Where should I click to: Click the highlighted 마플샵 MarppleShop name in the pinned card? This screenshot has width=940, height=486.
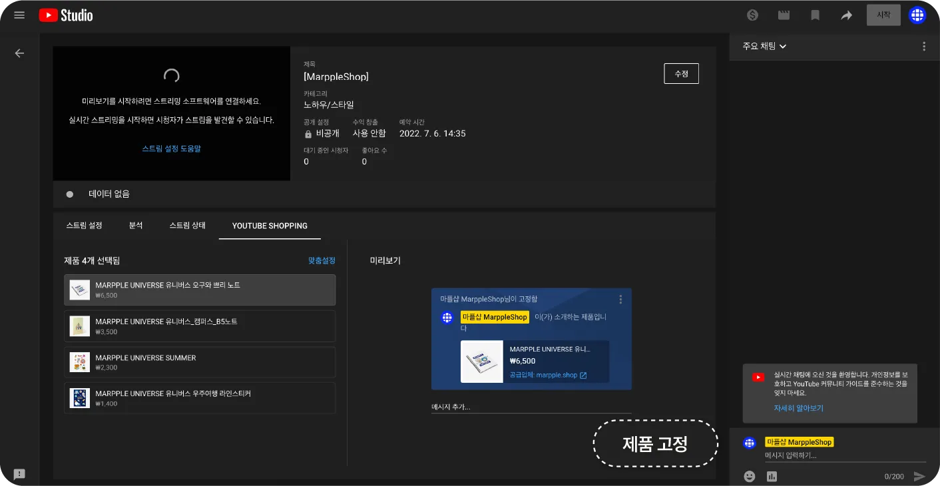[495, 318]
